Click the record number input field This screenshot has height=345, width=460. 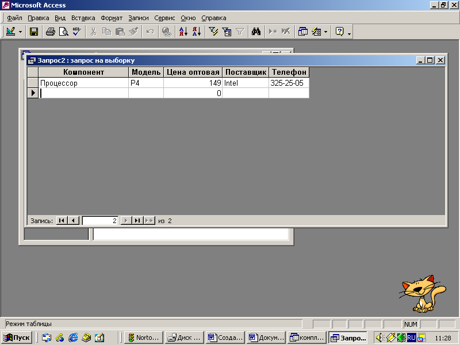100,221
